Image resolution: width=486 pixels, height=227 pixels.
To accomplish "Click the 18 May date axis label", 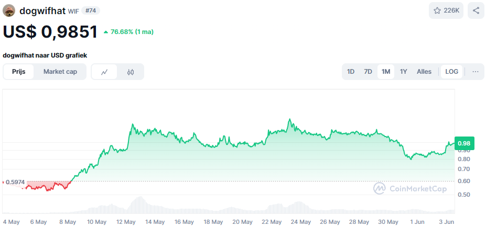I will tap(213, 222).
